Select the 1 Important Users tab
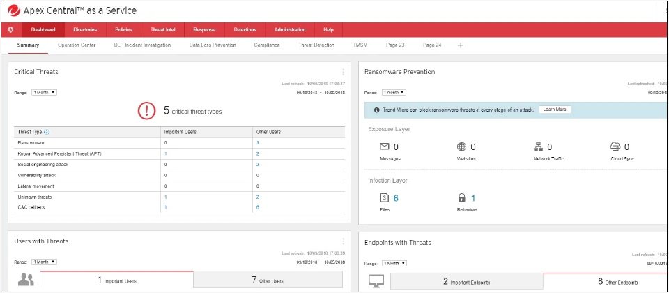This screenshot has width=669, height=293. click(x=116, y=280)
